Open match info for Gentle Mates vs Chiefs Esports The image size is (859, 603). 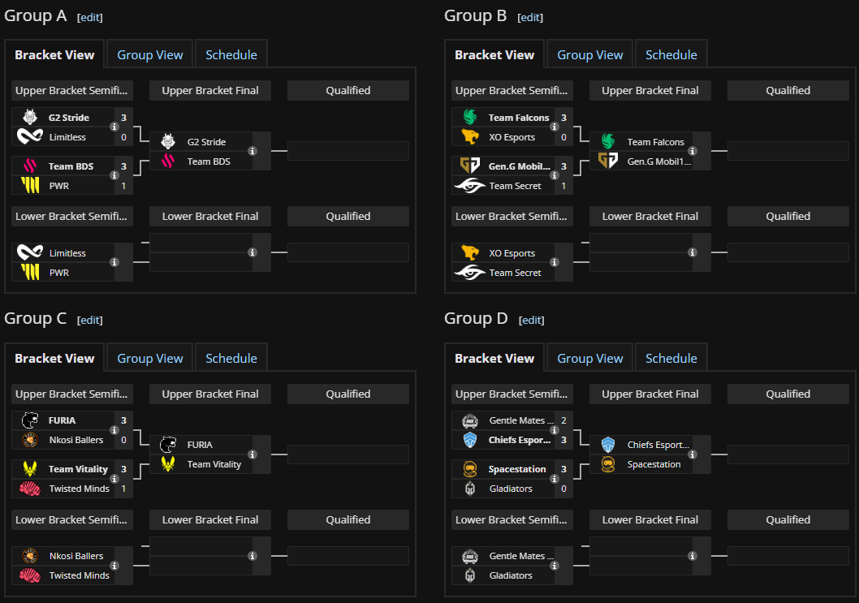point(555,430)
